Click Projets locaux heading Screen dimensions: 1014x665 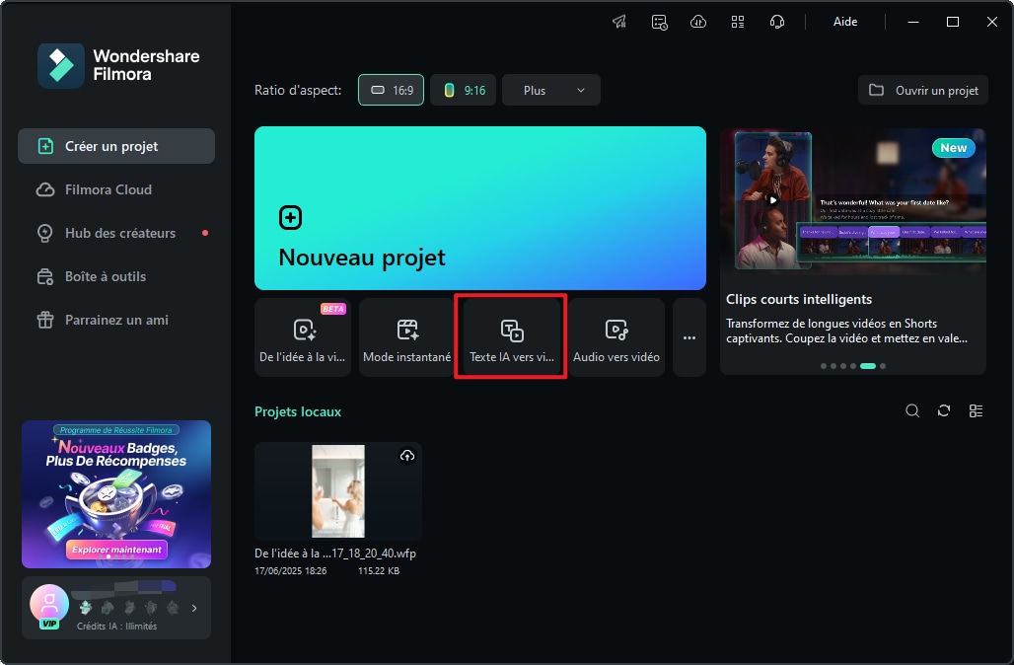point(298,411)
